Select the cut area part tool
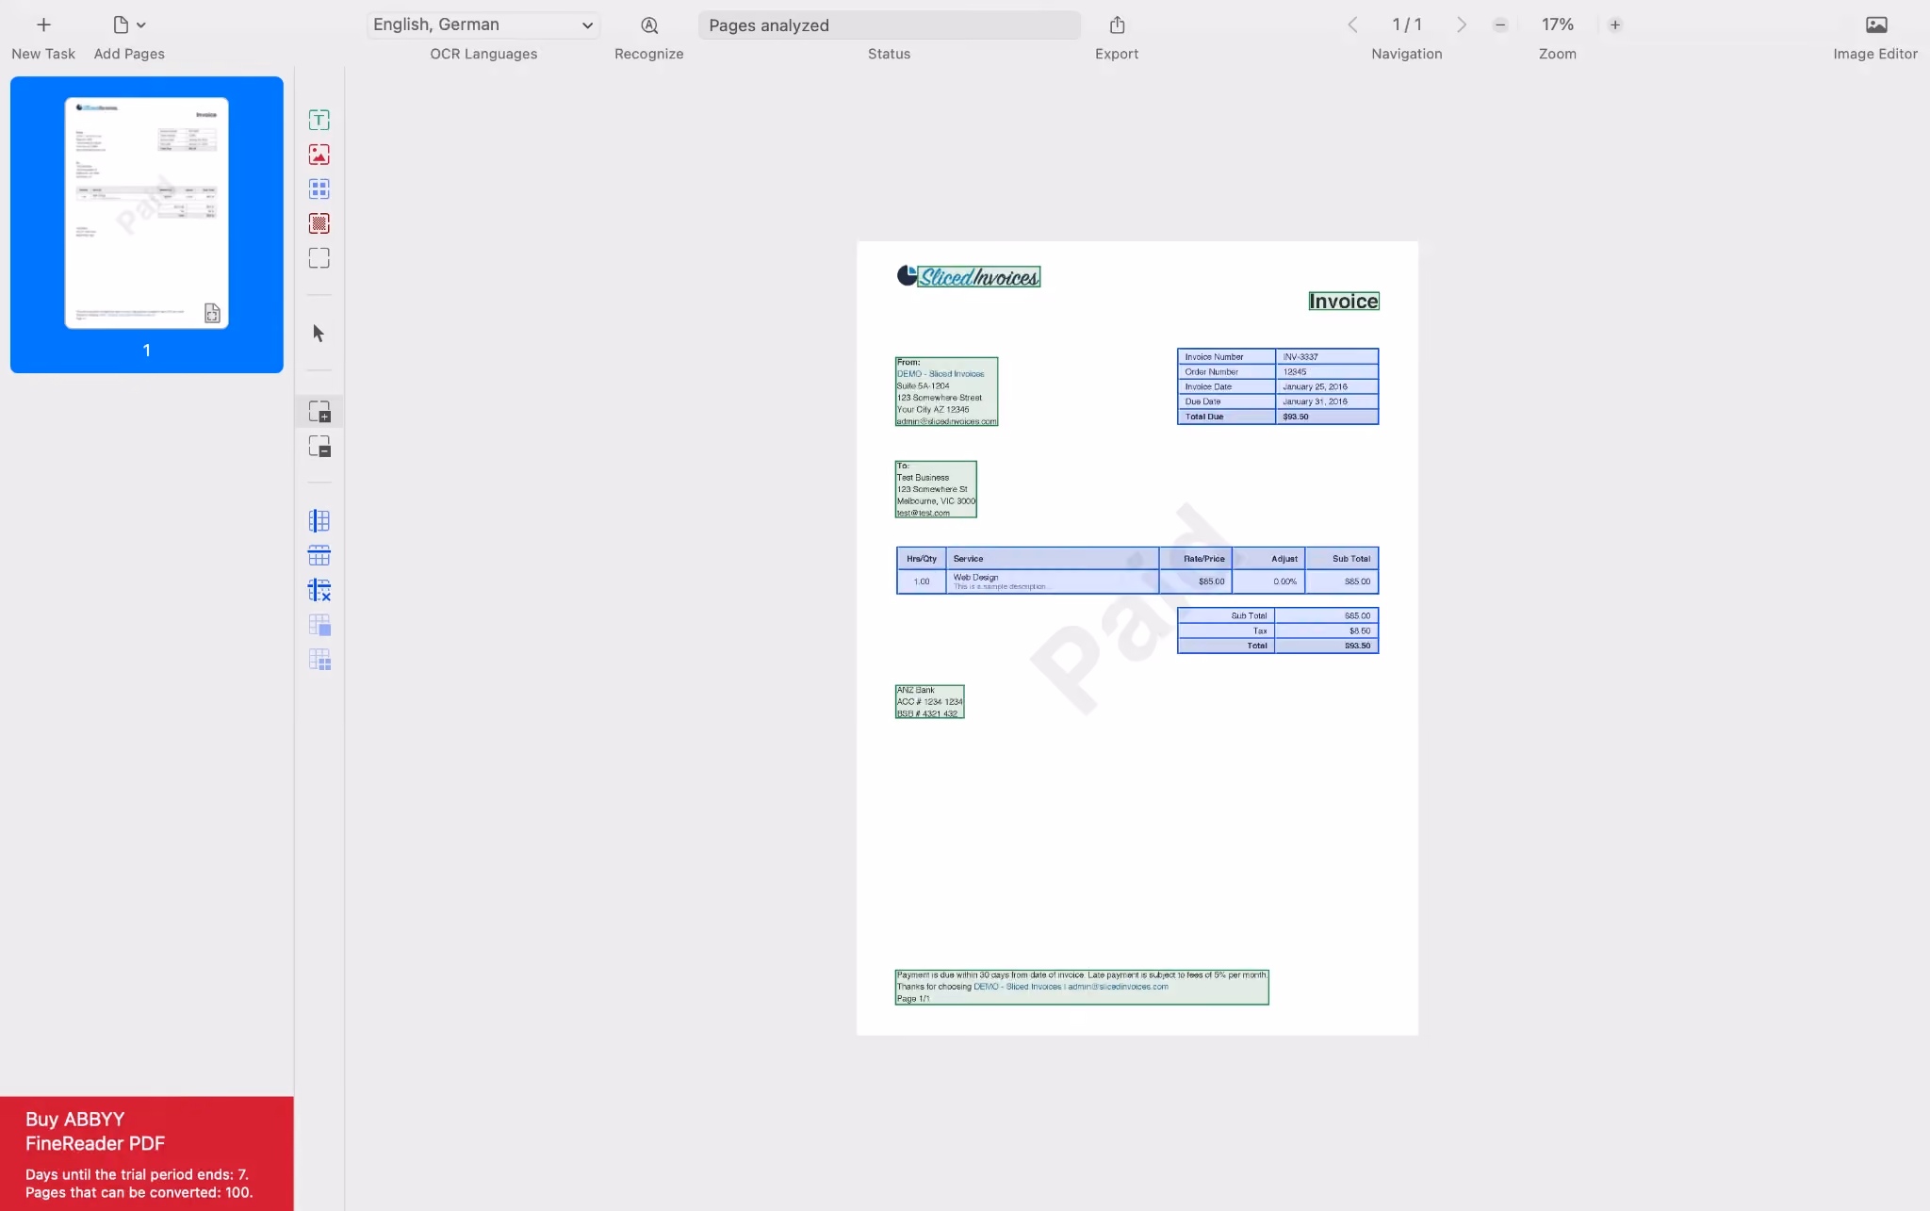The width and height of the screenshot is (1930, 1211). [319, 446]
